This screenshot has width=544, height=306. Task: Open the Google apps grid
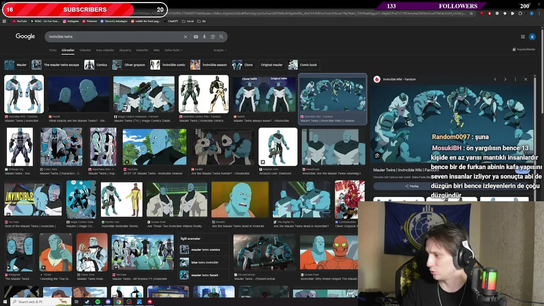coord(523,37)
